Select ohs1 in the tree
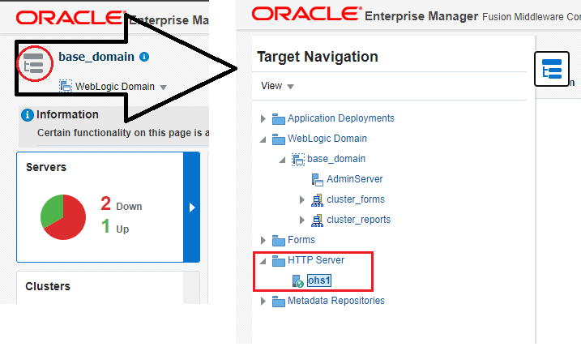Screen dimensions: 581x351 point(319,280)
